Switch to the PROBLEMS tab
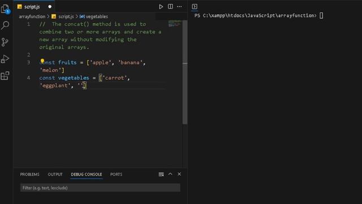 pos(29,175)
